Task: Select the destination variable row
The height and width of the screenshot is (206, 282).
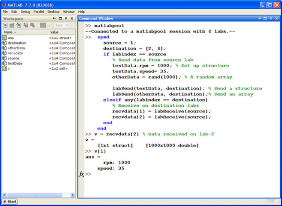Action: pos(38,43)
